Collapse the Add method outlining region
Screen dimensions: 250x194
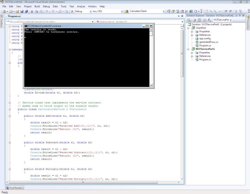10,116
